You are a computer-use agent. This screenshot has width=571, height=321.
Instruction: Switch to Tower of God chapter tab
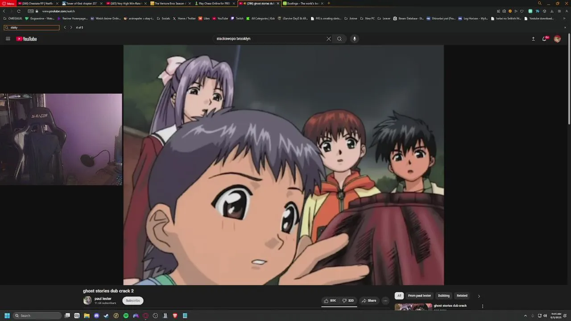click(x=82, y=3)
